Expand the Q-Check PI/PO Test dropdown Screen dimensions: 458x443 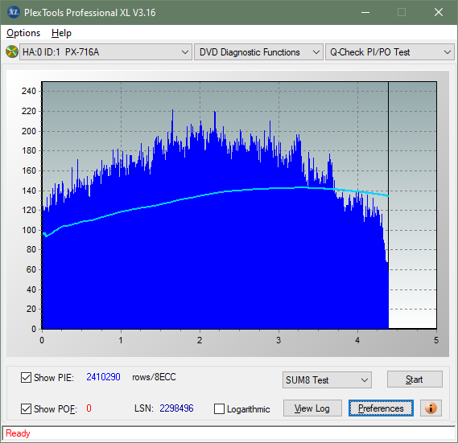point(390,52)
